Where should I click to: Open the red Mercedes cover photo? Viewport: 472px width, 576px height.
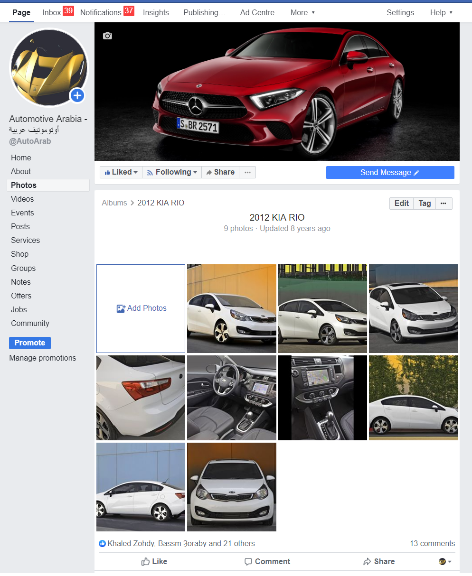277,92
